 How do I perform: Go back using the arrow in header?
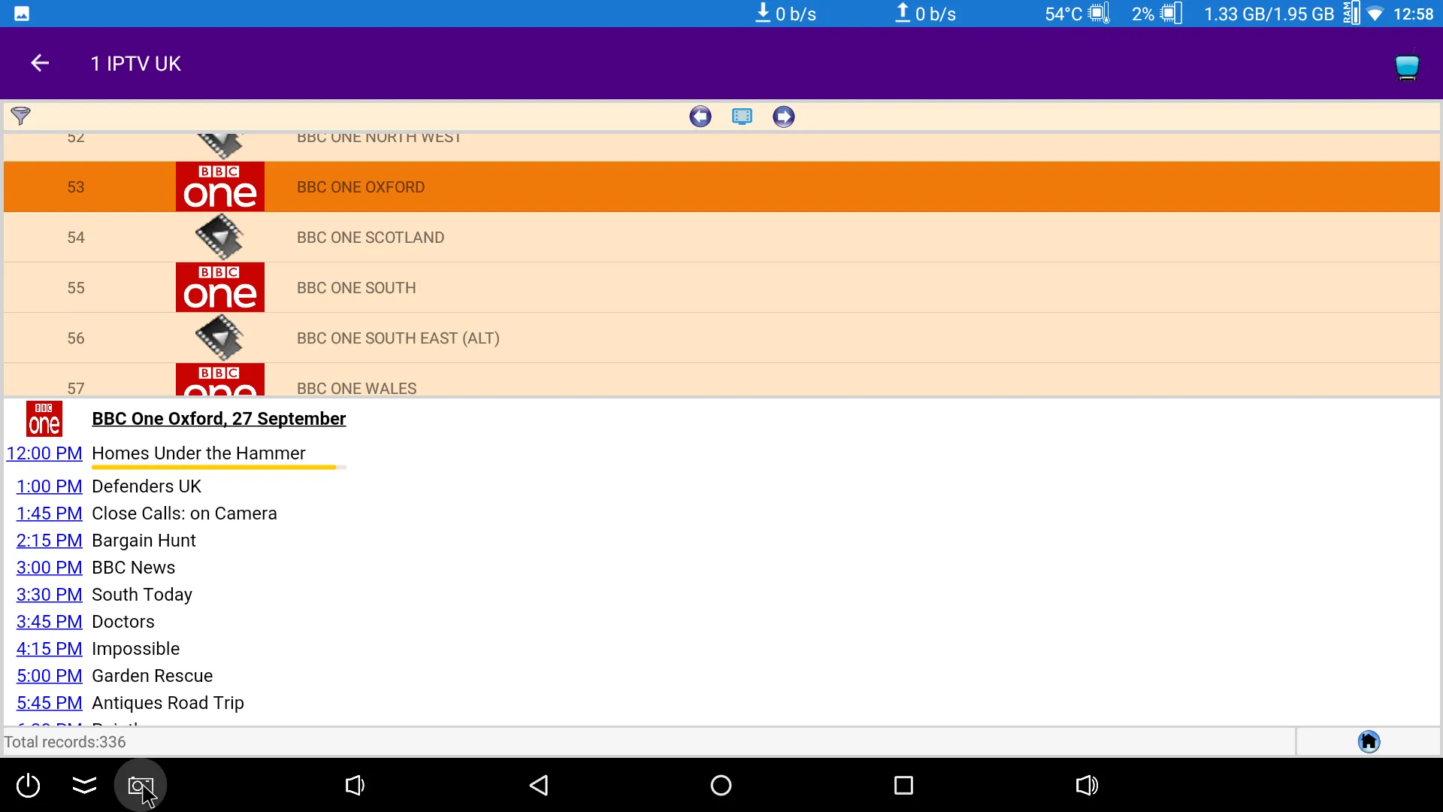[40, 64]
